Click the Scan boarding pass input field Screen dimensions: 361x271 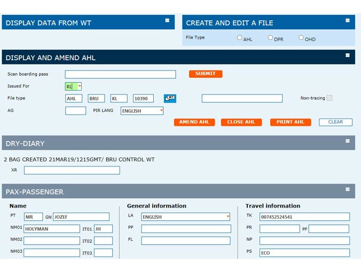(120, 74)
